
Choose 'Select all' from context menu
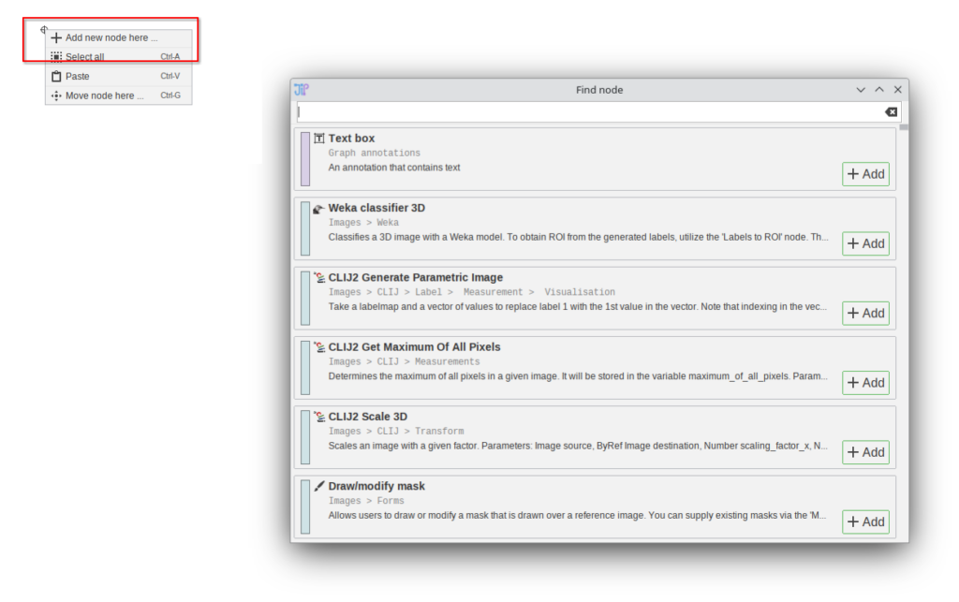point(84,57)
